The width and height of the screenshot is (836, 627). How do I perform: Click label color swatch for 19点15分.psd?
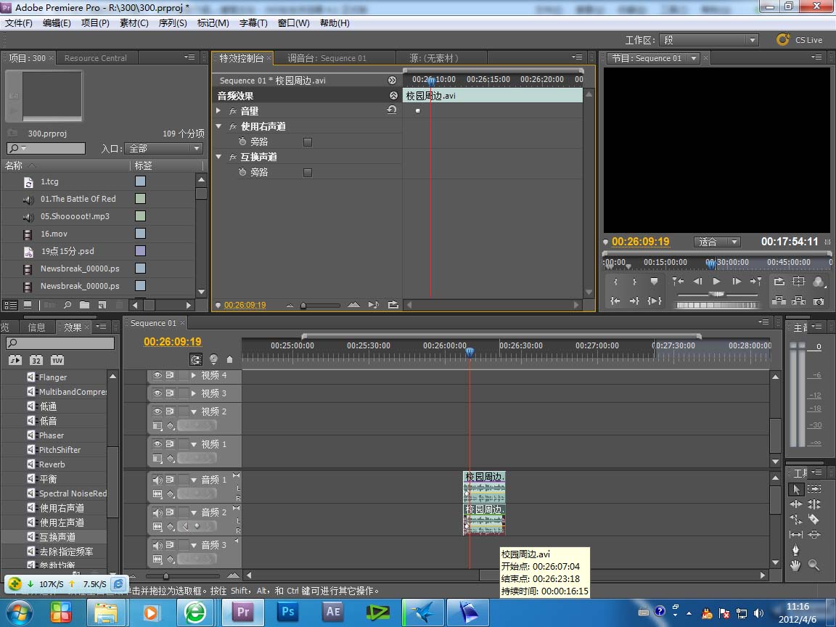140,250
